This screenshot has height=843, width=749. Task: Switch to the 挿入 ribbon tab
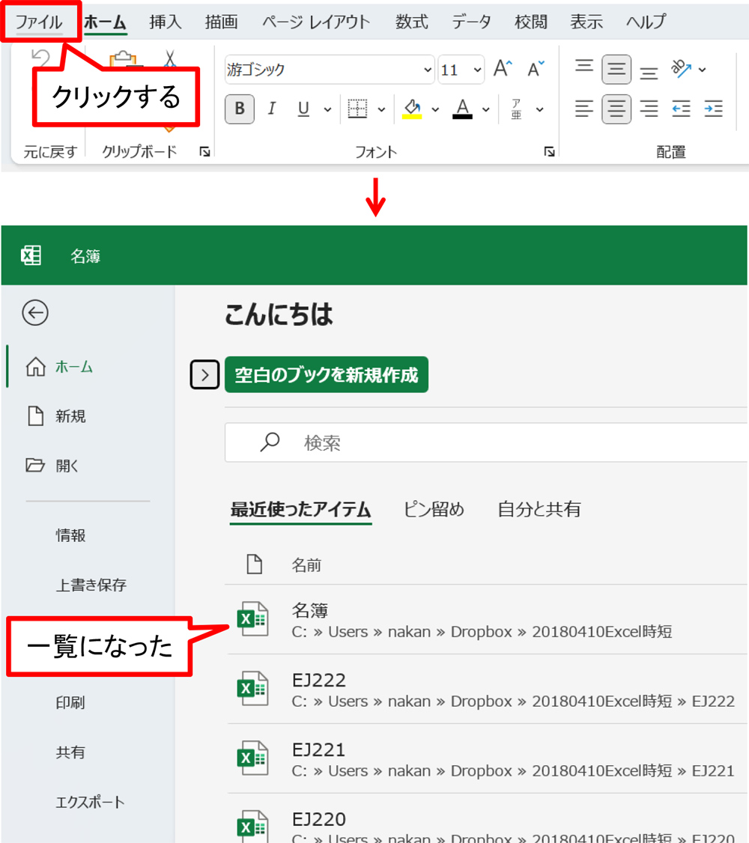pyautogui.click(x=165, y=22)
